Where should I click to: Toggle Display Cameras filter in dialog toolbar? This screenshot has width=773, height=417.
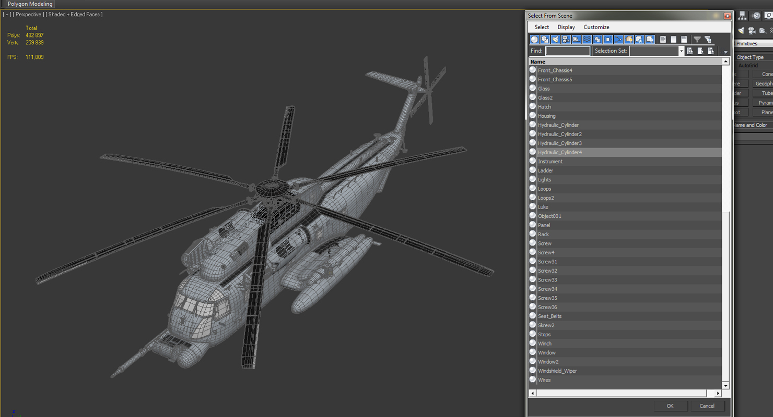pos(566,40)
